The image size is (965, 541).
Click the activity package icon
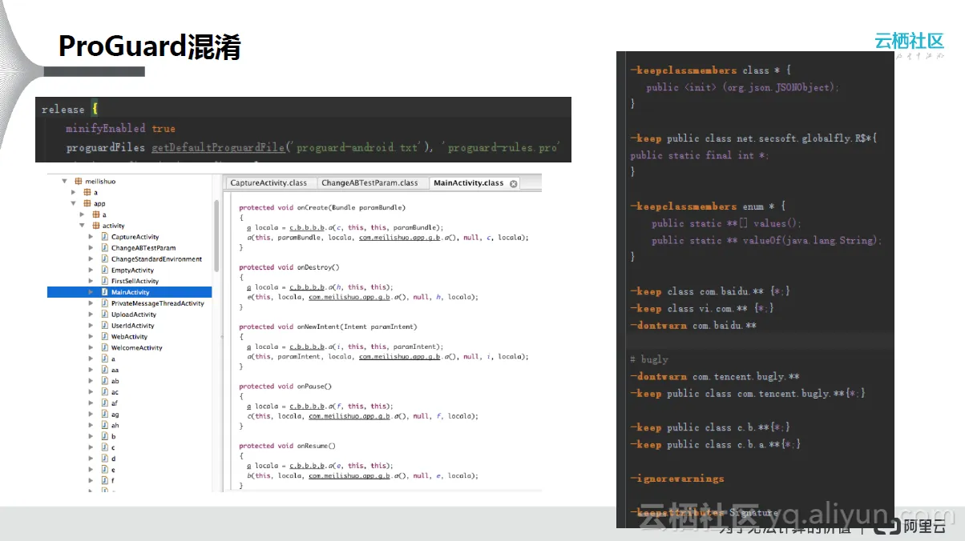[95, 226]
